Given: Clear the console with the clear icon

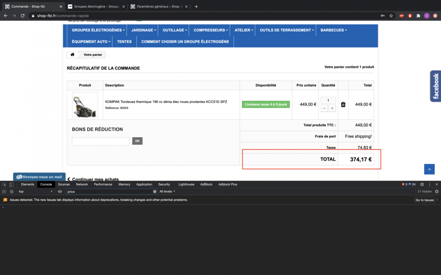Looking at the screenshot, I should pos(11,192).
